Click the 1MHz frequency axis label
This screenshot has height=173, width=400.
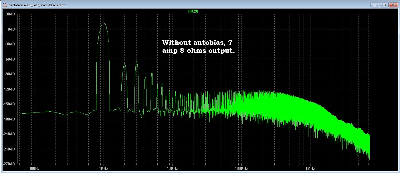tap(310, 168)
